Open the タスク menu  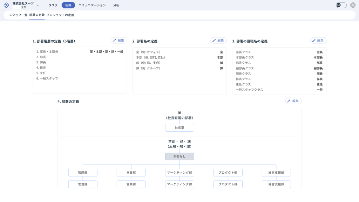click(53, 5)
